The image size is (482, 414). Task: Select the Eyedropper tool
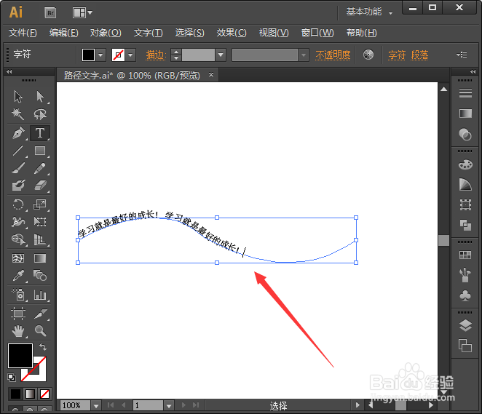pyautogui.click(x=18, y=276)
